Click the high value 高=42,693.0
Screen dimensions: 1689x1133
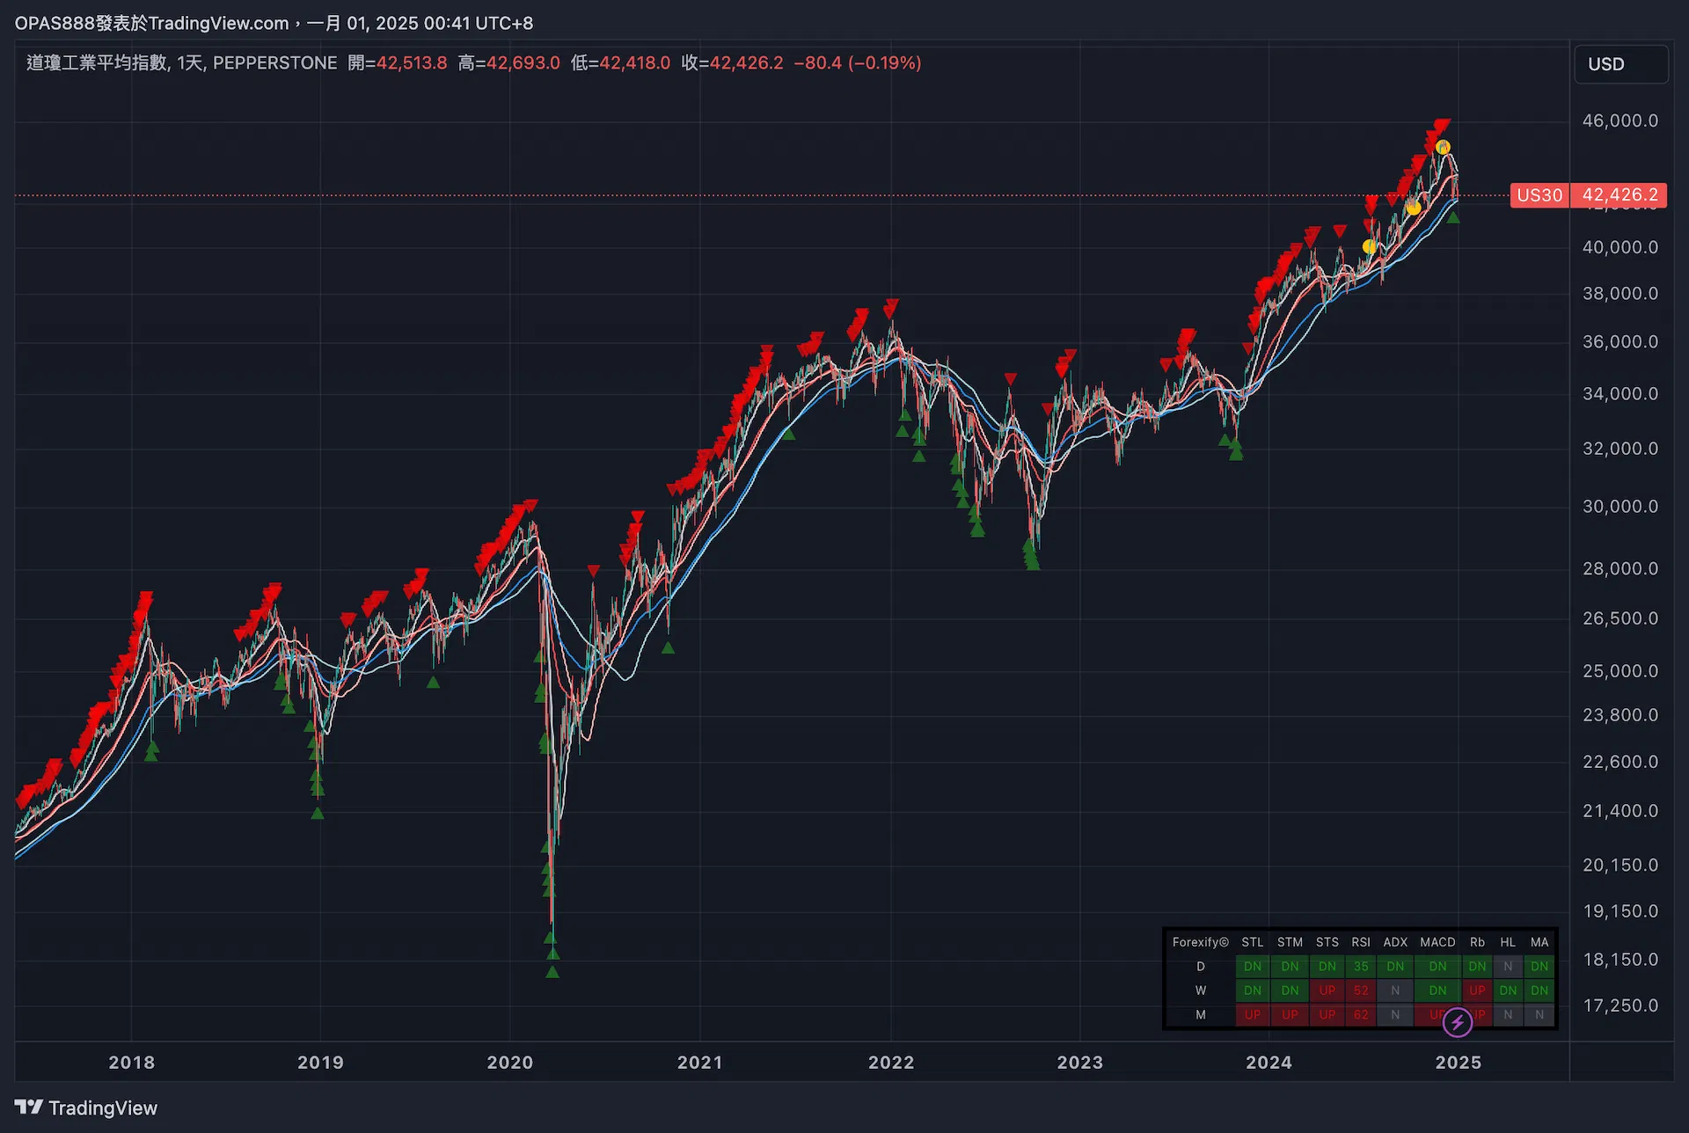(509, 63)
